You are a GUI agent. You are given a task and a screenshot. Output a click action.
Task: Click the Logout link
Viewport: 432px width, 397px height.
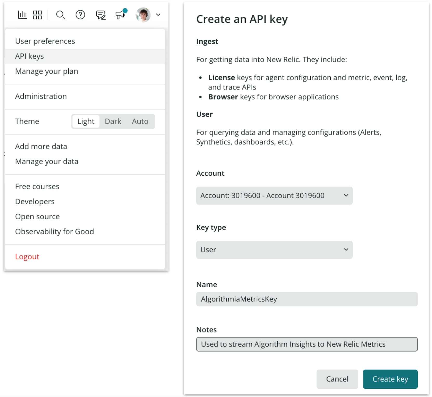[x=27, y=257]
